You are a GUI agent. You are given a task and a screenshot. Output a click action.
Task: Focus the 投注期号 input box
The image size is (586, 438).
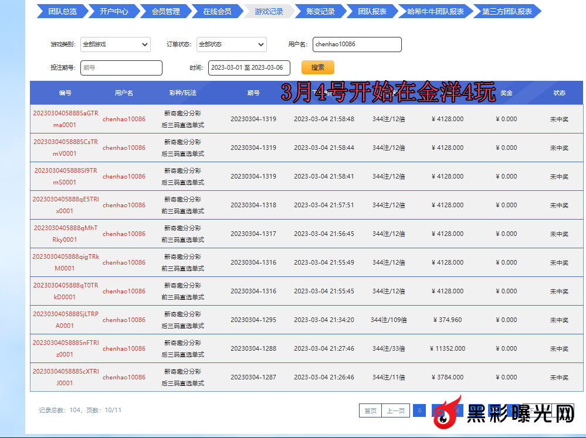[x=121, y=67]
